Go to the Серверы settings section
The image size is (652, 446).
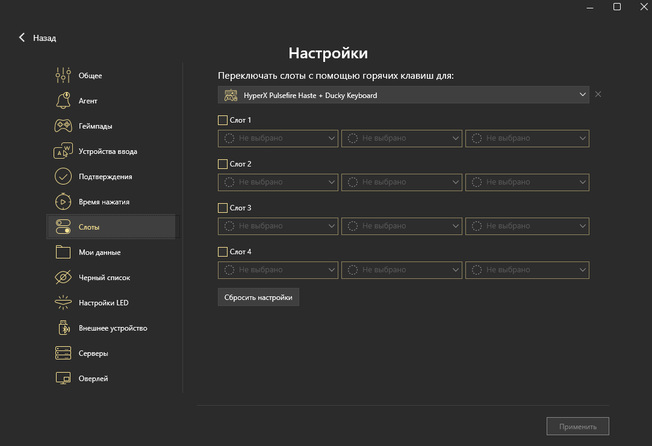coord(93,353)
